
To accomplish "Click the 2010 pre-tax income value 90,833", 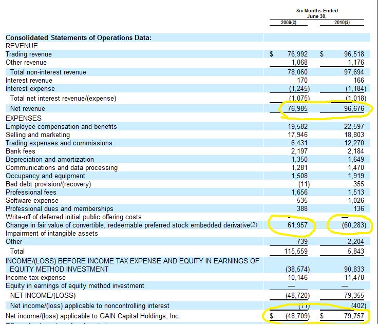I will tap(354, 269).
